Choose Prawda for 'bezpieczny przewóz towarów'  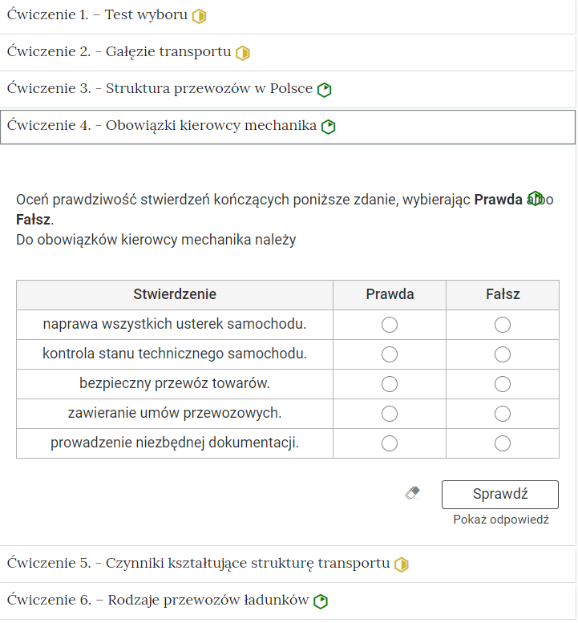(x=390, y=384)
